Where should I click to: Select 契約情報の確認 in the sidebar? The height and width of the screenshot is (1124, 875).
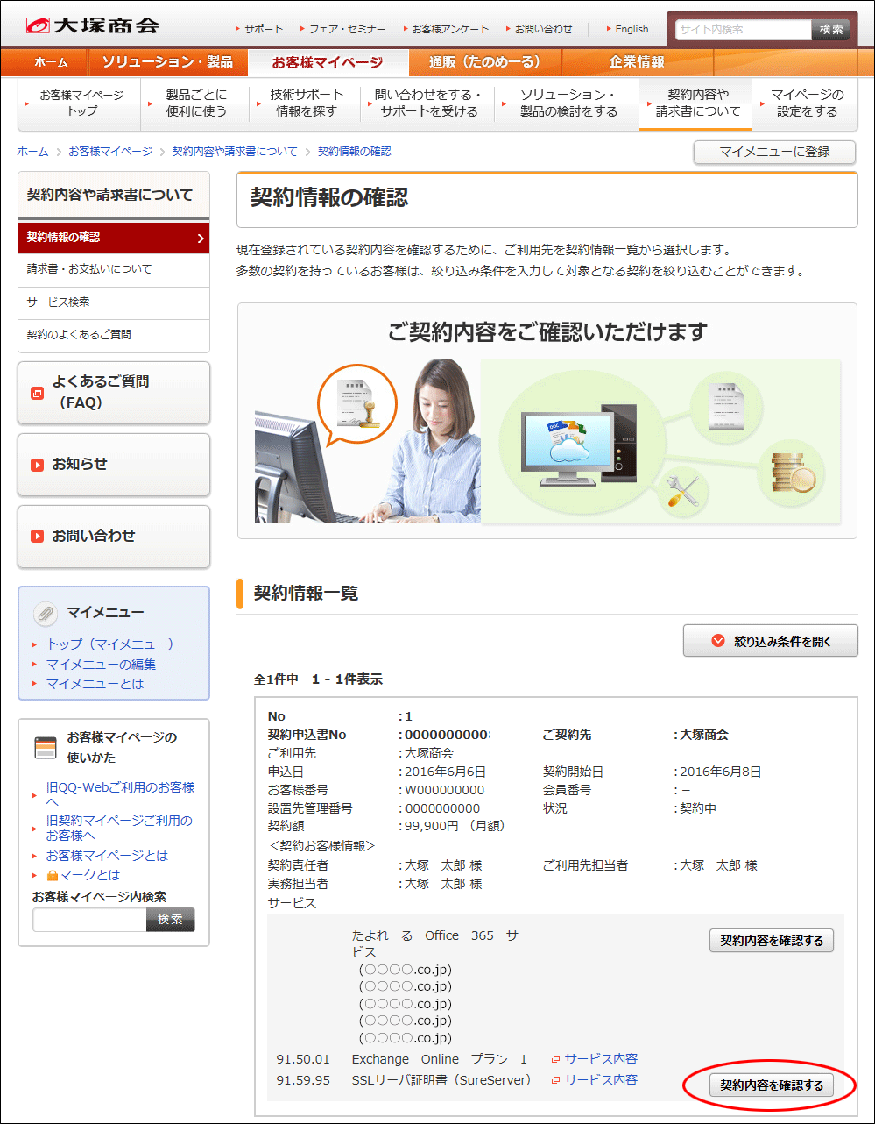pyautogui.click(x=114, y=238)
